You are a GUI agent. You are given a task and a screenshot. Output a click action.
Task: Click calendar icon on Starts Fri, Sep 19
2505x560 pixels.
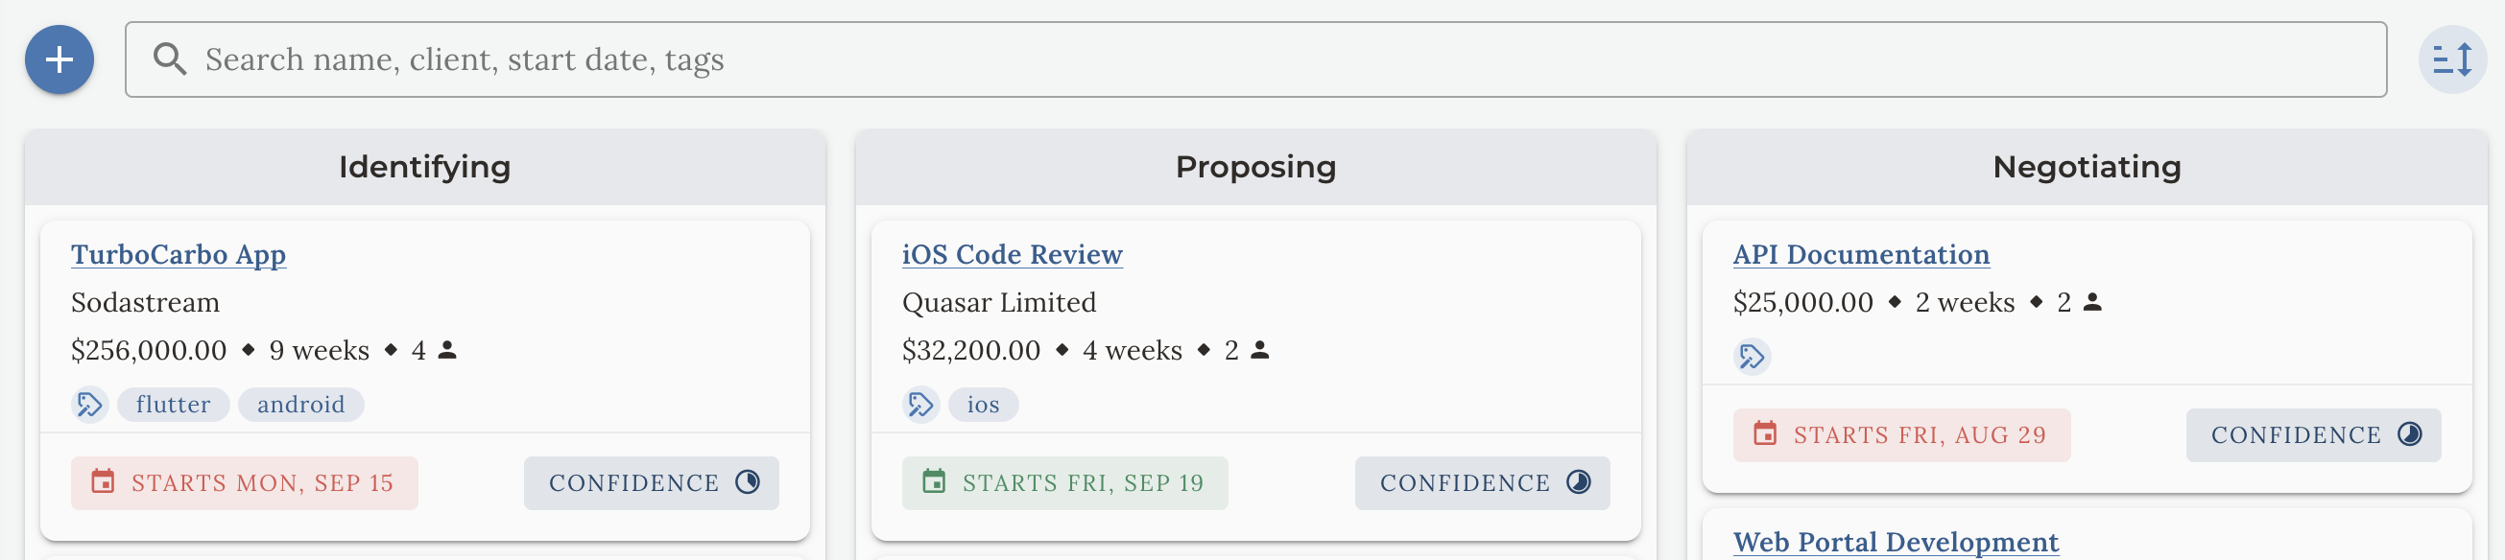[934, 482]
